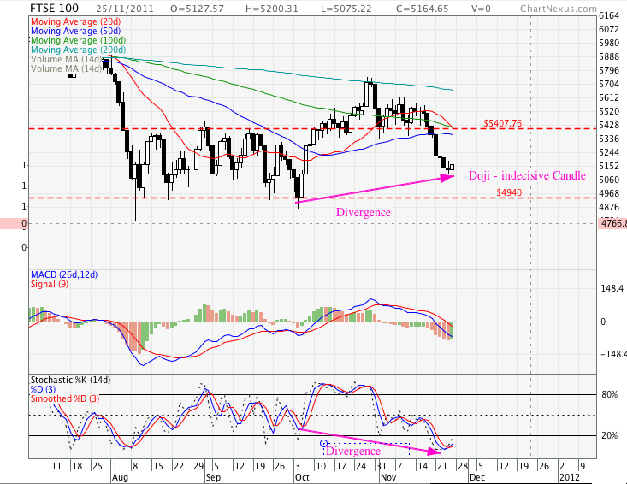Image resolution: width=627 pixels, height=484 pixels.
Task: Click the Doji - indecisive Candle annotation
Action: [x=527, y=175]
